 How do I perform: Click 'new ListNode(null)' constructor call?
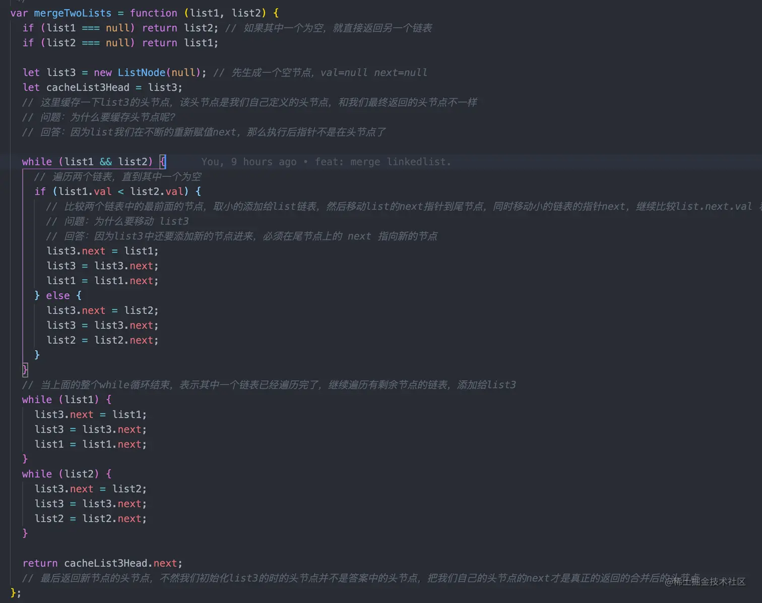(150, 73)
